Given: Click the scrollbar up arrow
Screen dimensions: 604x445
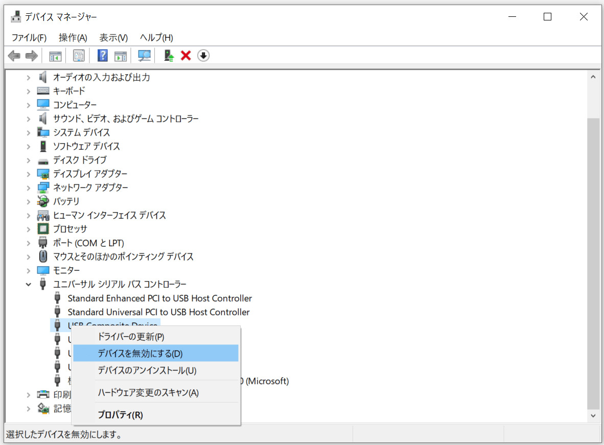Looking at the screenshot, I should (x=593, y=77).
